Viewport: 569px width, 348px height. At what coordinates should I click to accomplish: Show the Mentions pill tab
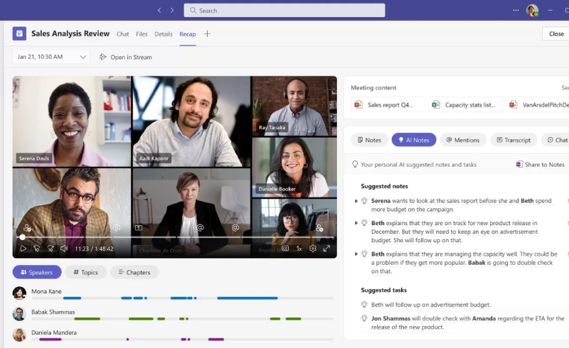coord(463,140)
